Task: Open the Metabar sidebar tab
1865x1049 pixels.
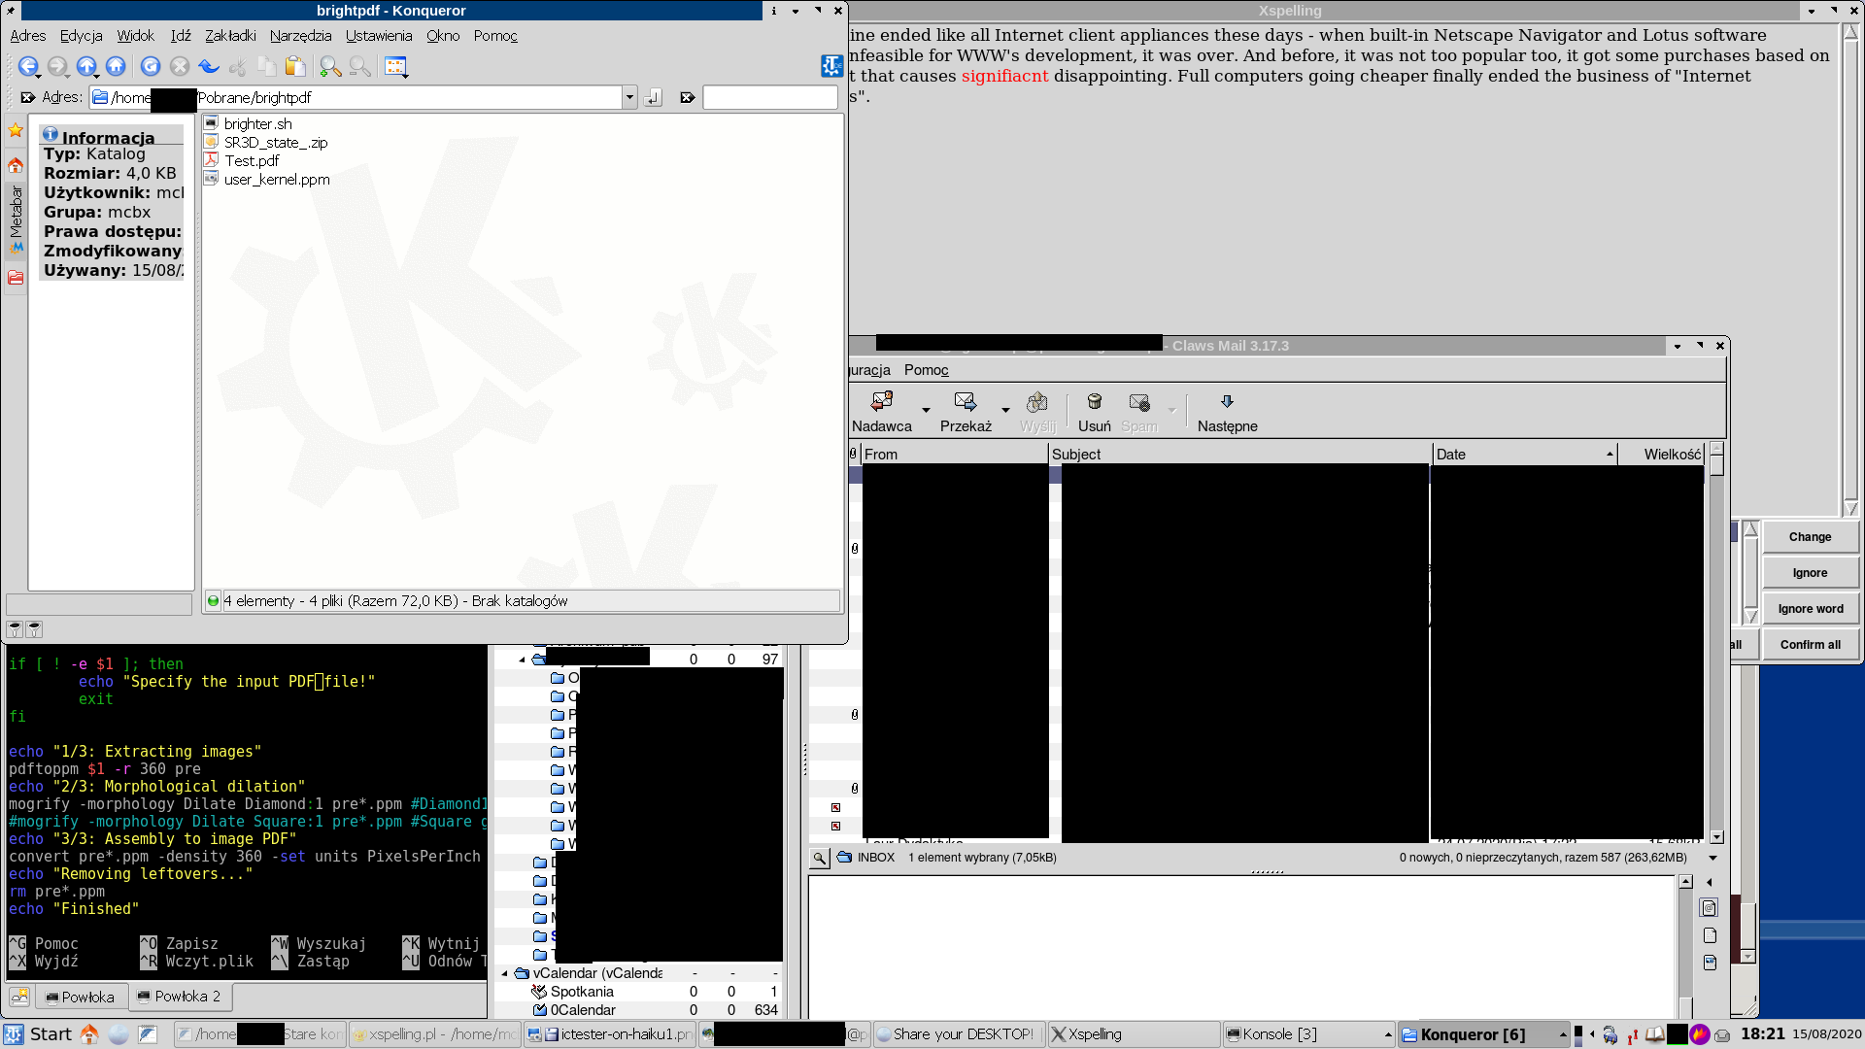Action: (16, 212)
